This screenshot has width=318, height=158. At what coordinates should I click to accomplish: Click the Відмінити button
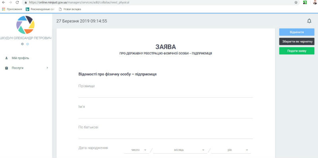click(297, 32)
